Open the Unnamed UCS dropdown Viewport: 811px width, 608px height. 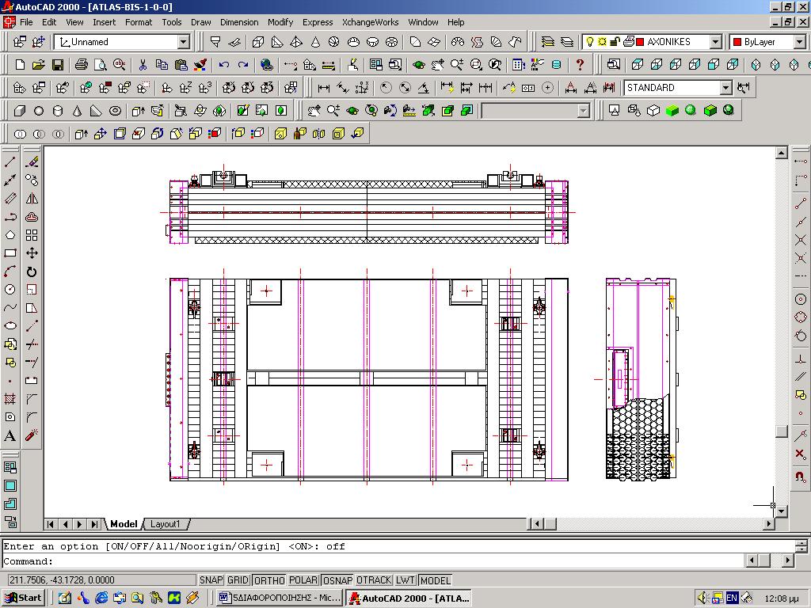tap(184, 42)
